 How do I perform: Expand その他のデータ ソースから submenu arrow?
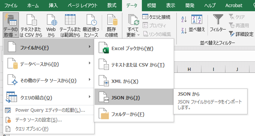pyautogui.click(x=90, y=80)
